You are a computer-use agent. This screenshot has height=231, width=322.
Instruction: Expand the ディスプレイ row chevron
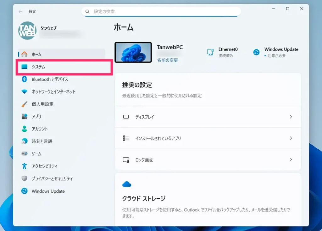tap(291, 117)
